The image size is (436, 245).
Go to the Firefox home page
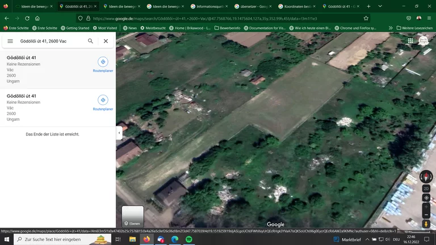37,18
